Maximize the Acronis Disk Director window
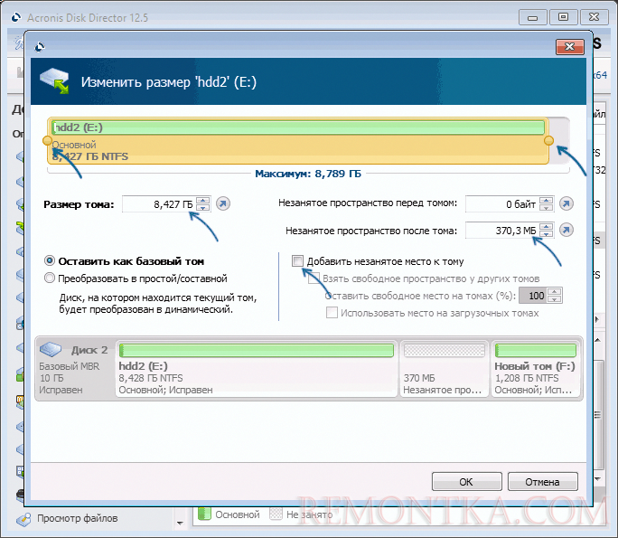618x538 pixels. 563,17
